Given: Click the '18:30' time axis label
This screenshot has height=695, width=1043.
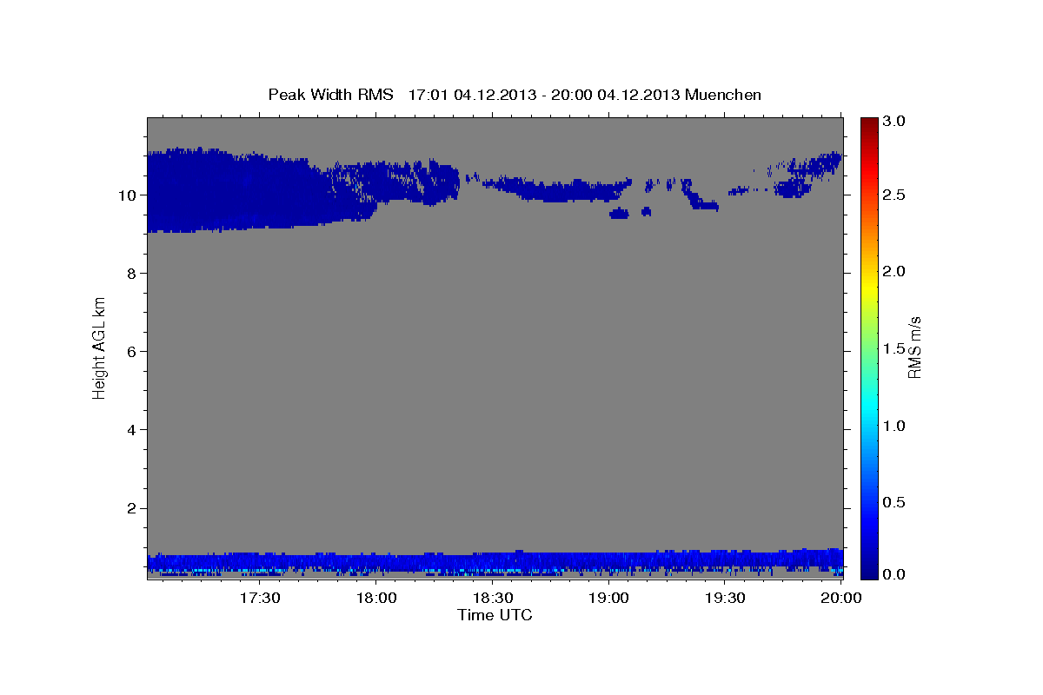Looking at the screenshot, I should pyautogui.click(x=493, y=599).
